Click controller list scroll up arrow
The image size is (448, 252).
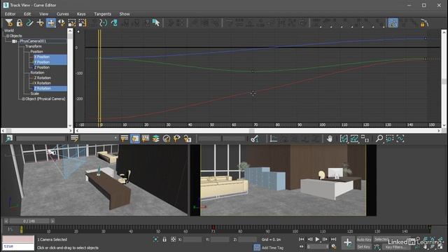click(70, 31)
